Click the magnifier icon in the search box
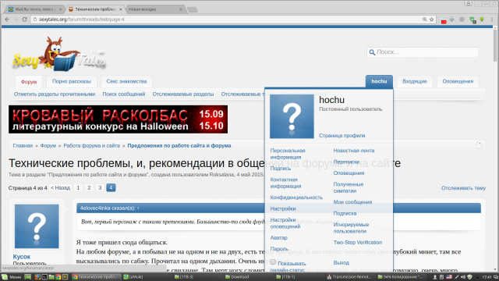499x281 pixels. click(x=372, y=52)
